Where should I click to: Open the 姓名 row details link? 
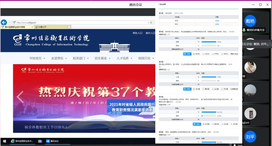[x=217, y=21]
